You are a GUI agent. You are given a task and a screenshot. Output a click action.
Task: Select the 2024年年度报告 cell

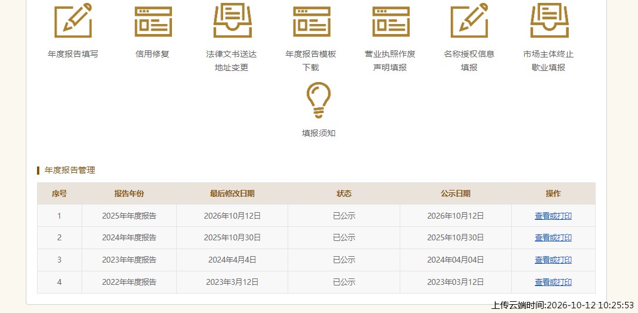tap(129, 238)
